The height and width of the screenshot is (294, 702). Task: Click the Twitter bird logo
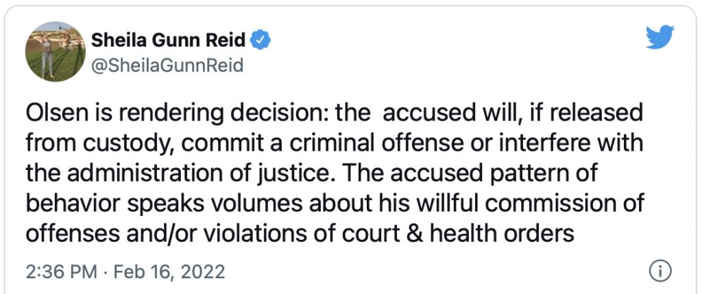tap(660, 37)
